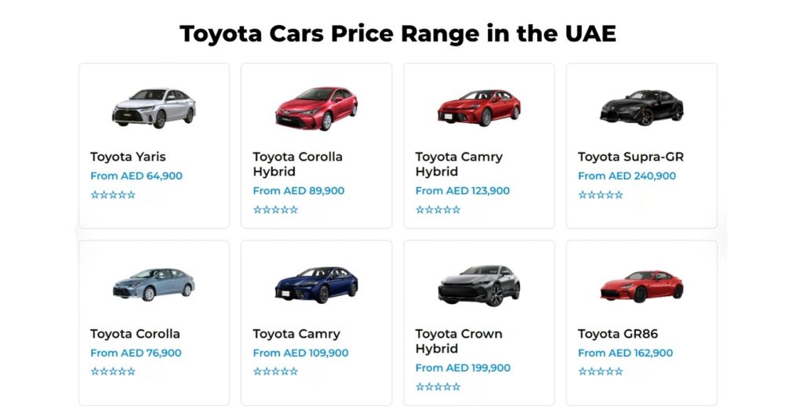Open the Toyota GR86 title link
The height and width of the screenshot is (420, 803).
click(x=618, y=334)
